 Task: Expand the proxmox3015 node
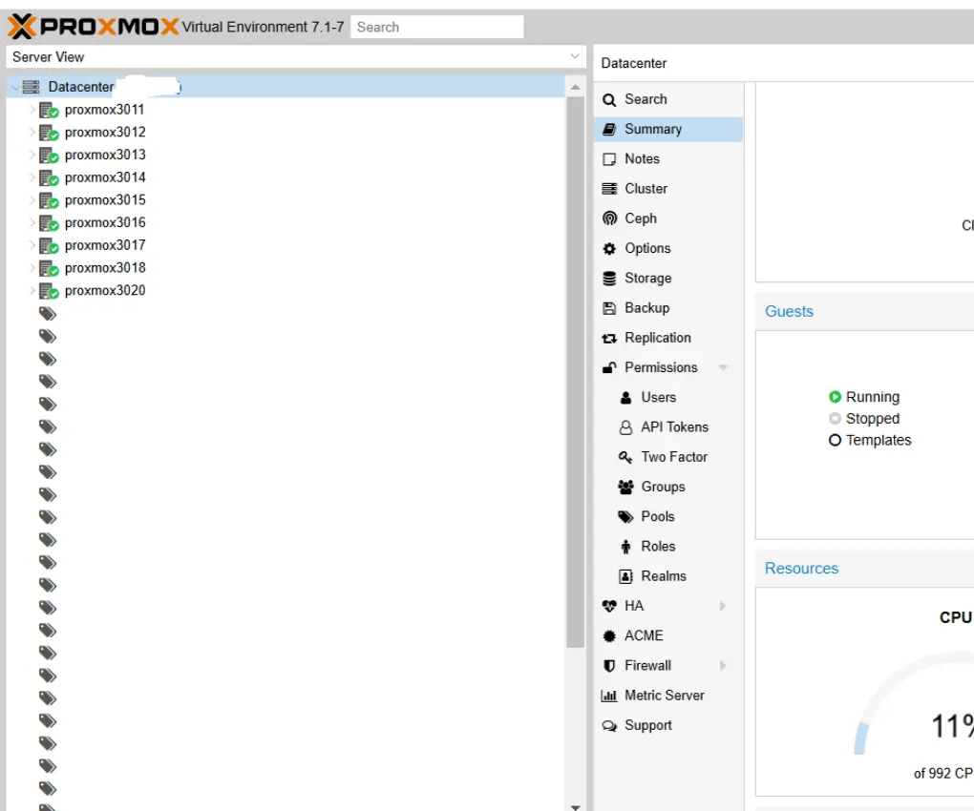32,200
